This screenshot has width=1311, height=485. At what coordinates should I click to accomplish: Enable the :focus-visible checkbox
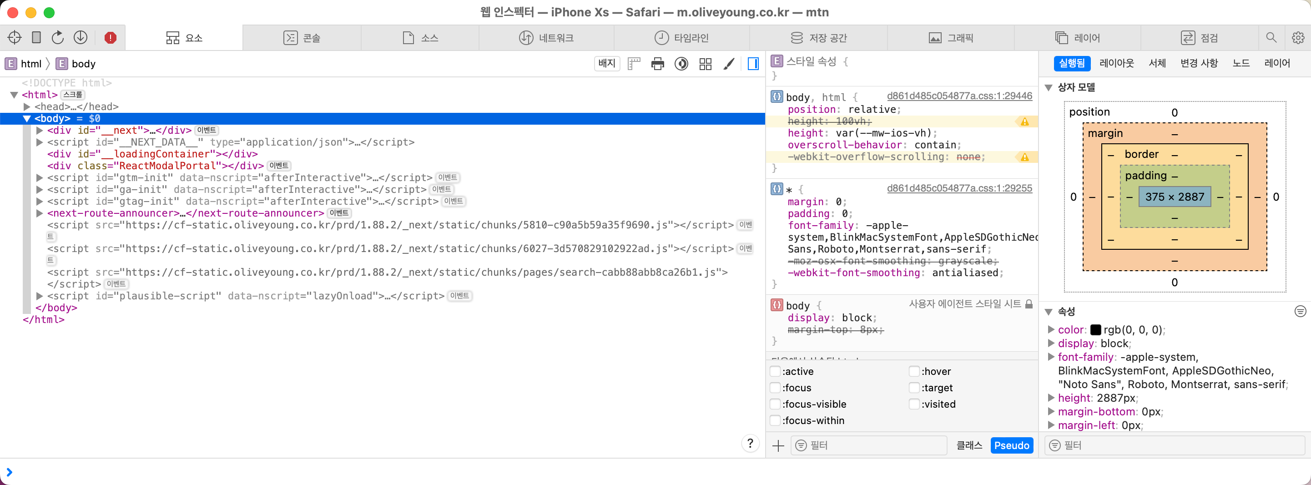775,404
